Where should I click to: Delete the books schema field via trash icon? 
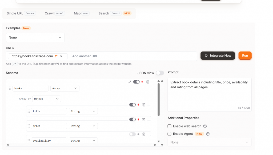(x=148, y=82)
